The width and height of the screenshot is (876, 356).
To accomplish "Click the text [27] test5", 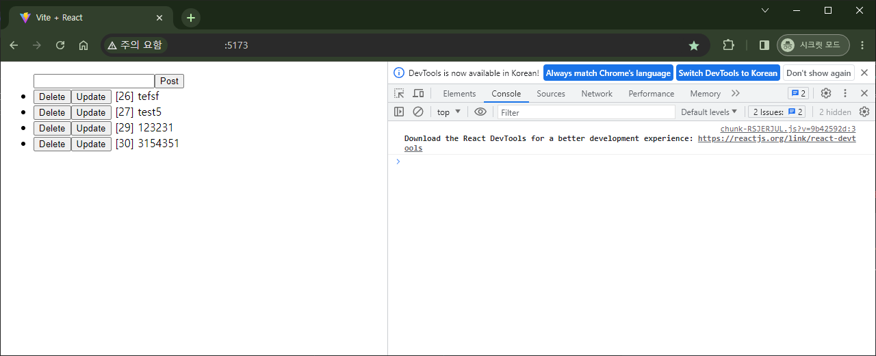I will click(x=139, y=112).
